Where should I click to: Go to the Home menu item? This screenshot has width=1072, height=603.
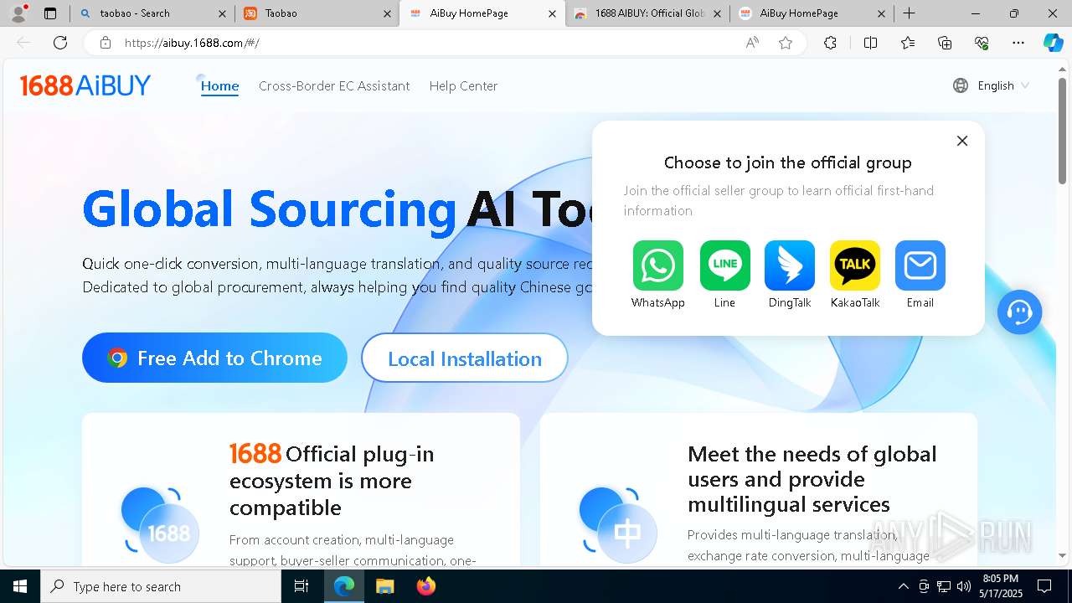[x=219, y=85]
